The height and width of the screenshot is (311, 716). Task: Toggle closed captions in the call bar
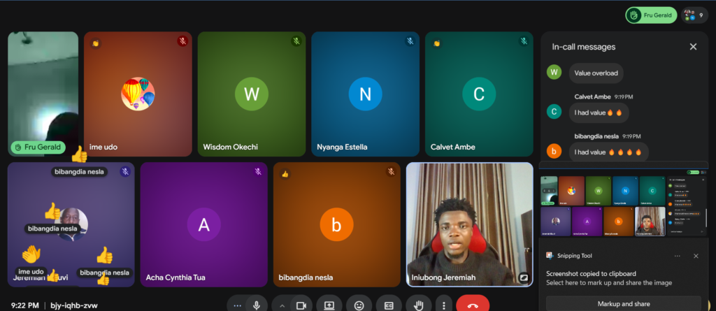click(388, 305)
